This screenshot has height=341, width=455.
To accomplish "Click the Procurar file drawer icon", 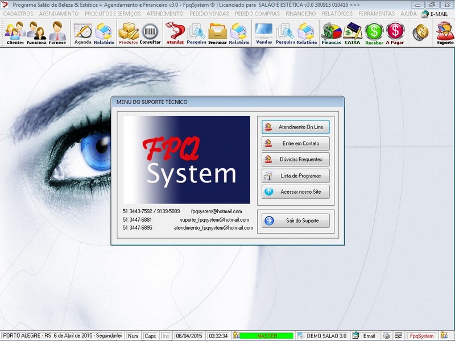I will coord(217,33).
